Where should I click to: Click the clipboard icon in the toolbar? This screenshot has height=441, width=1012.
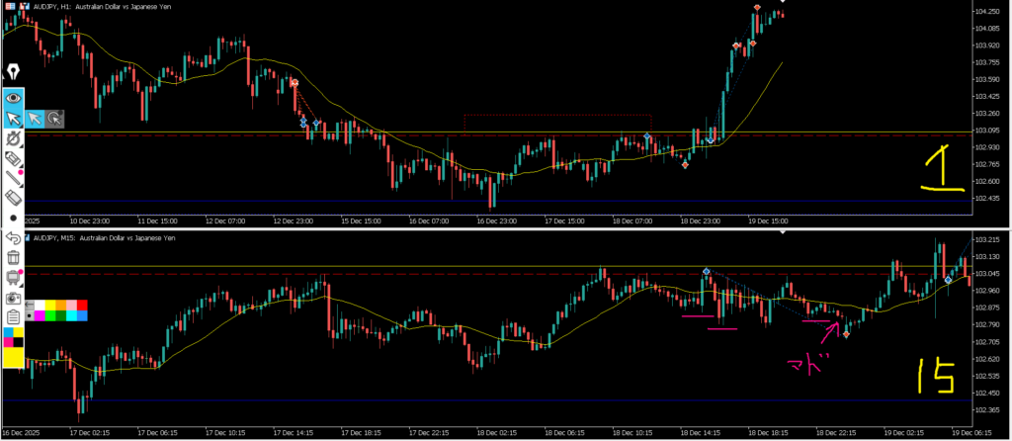tap(14, 316)
